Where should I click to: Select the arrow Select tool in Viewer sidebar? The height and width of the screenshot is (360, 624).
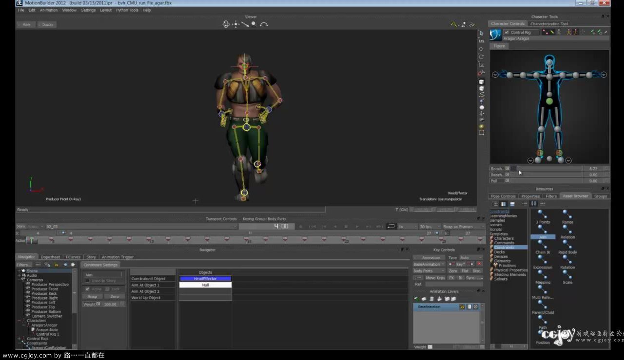(482, 33)
